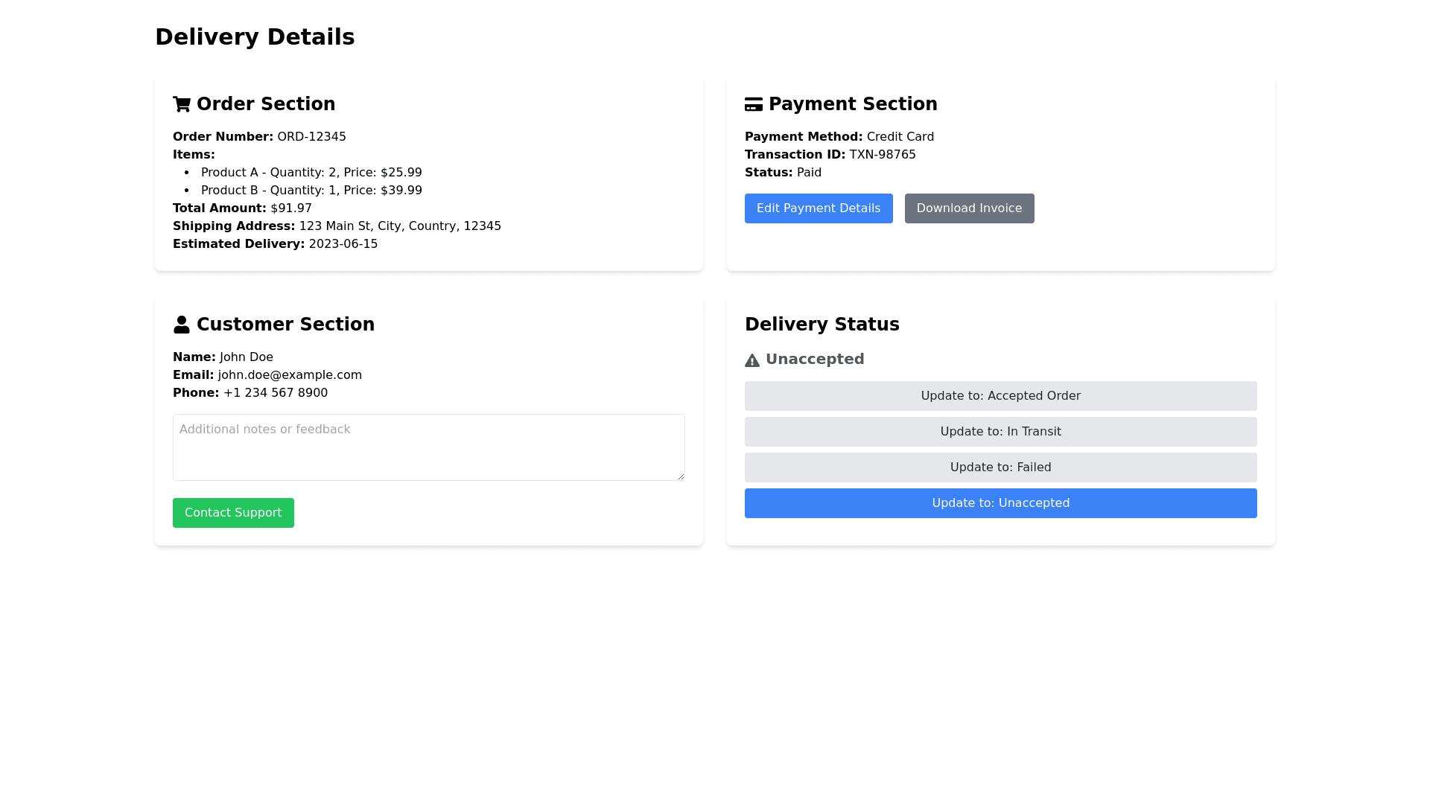Image resolution: width=1430 pixels, height=804 pixels.
Task: Click the Delivery Details page heading
Action: [x=255, y=37]
